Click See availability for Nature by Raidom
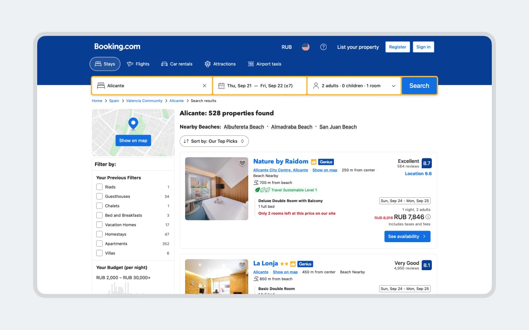 tap(407, 236)
